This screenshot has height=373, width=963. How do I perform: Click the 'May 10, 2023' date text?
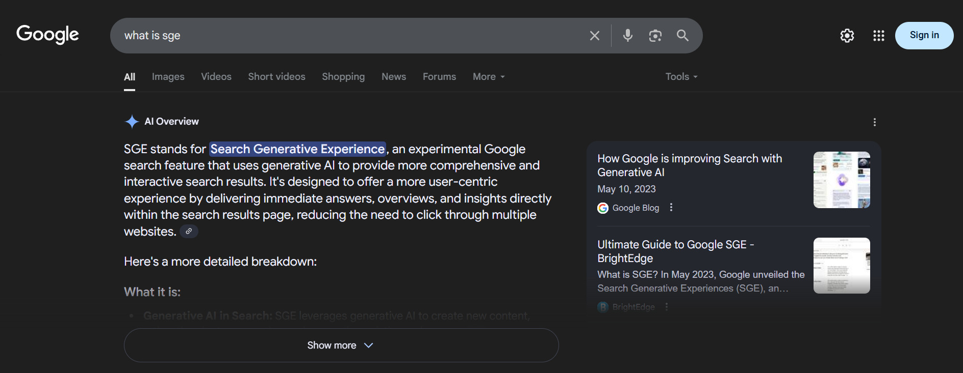tap(626, 189)
